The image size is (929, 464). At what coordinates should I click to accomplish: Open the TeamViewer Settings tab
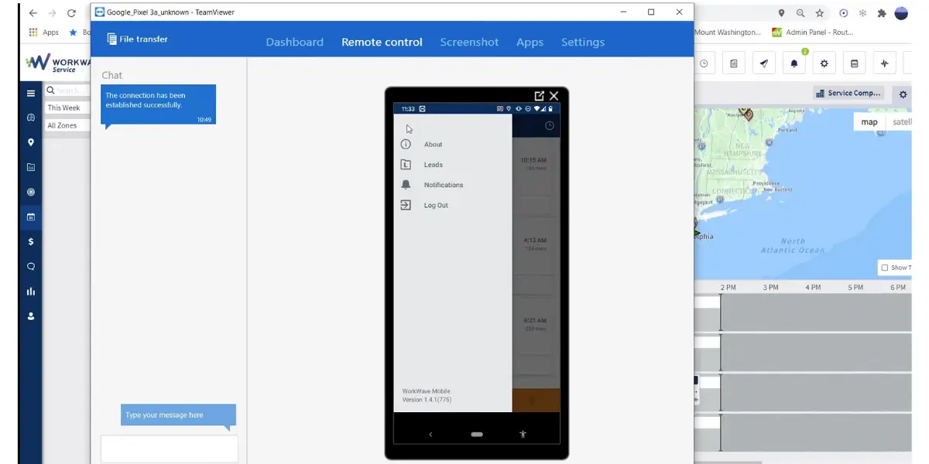tap(583, 43)
